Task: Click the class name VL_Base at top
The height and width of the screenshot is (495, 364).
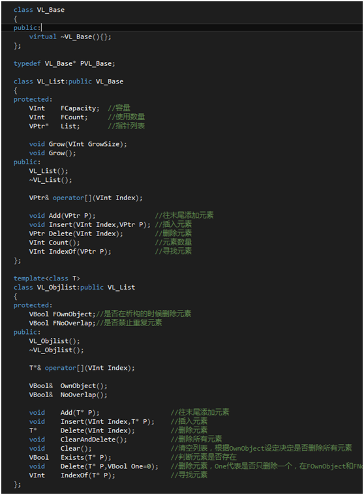Action: pyautogui.click(x=50, y=10)
